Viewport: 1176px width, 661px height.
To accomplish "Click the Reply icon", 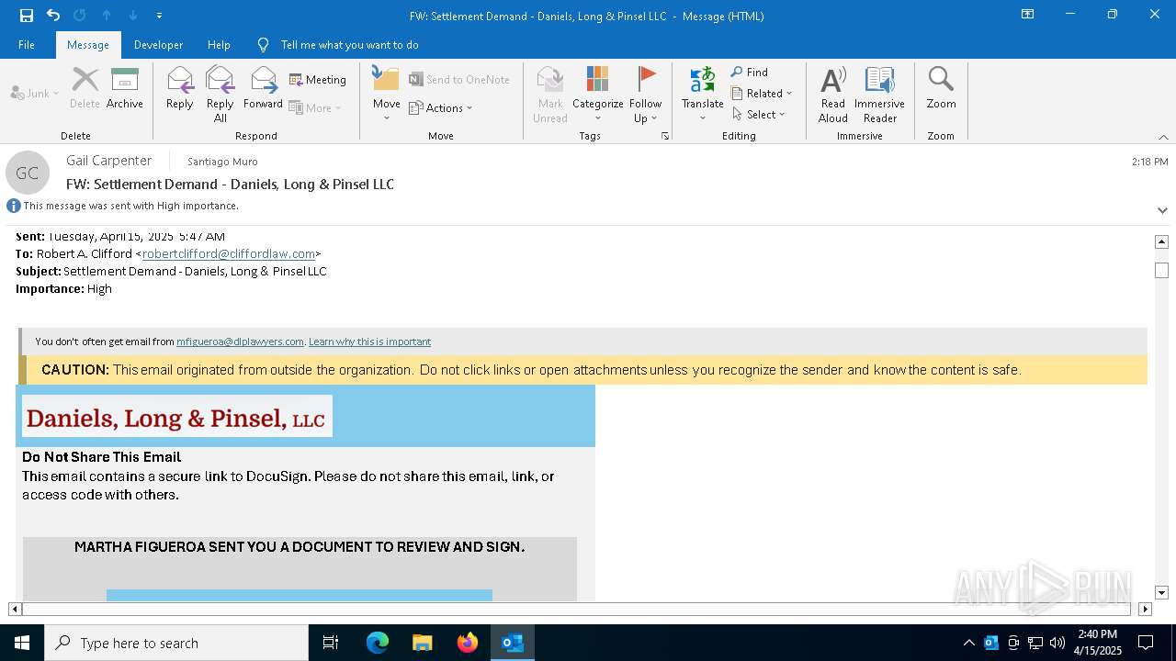I will [x=180, y=88].
